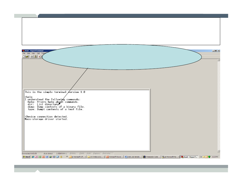Screen dimensions: 242x187
Task: Expand the Microsoft Office taskbar group
Action: pyautogui.click(x=78, y=157)
